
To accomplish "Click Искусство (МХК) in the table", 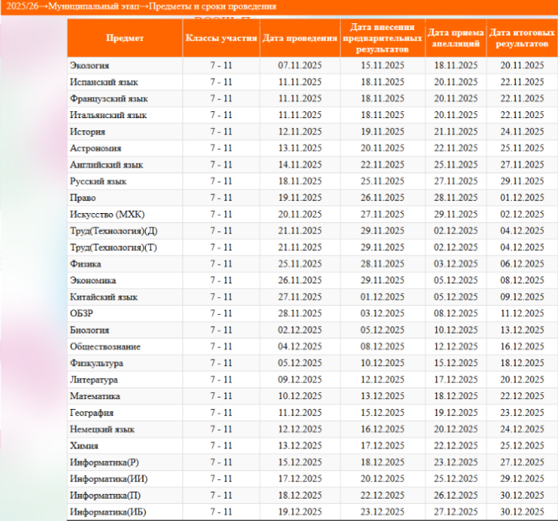I will [107, 215].
